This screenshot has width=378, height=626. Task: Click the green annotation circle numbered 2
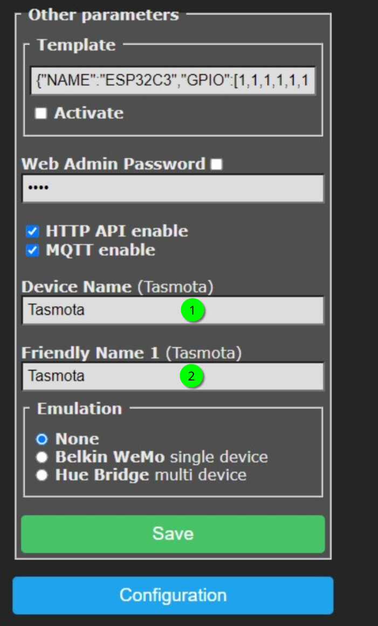click(x=191, y=377)
